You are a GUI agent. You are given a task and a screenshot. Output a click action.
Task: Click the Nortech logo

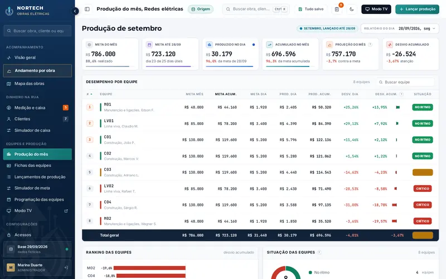tap(9, 11)
